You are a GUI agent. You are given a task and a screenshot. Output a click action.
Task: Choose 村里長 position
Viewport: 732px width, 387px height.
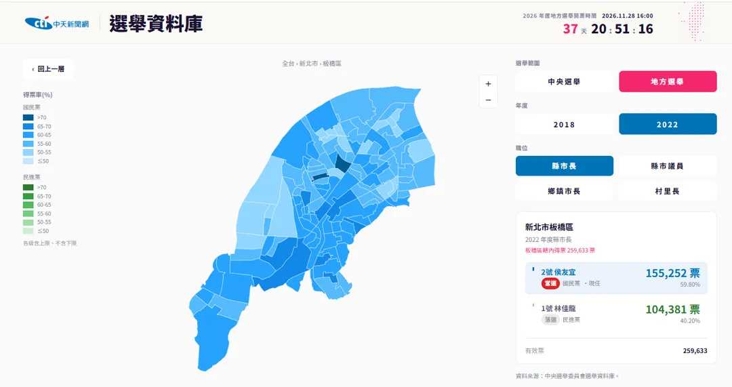[x=668, y=191]
